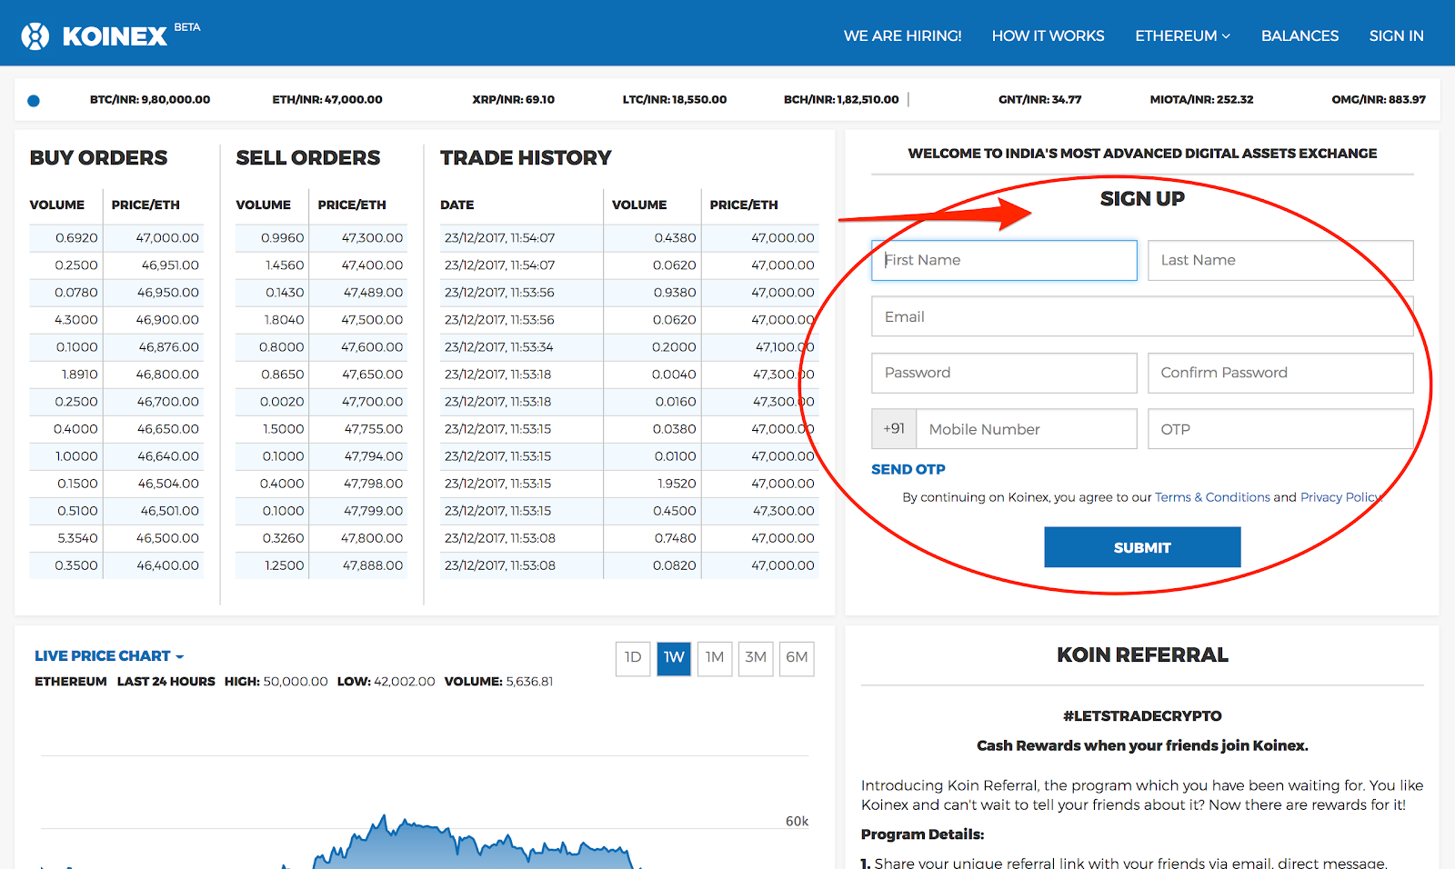1455x869 pixels.
Task: Switch chart to 6M range
Action: tap(797, 658)
